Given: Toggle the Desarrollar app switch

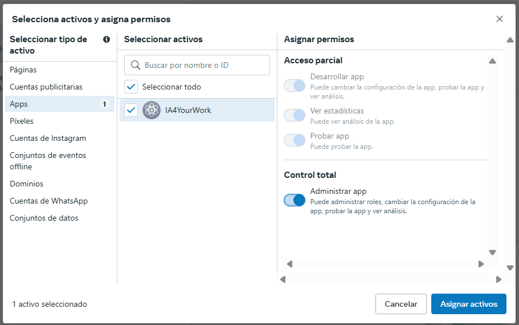Looking at the screenshot, I should [x=295, y=86].
